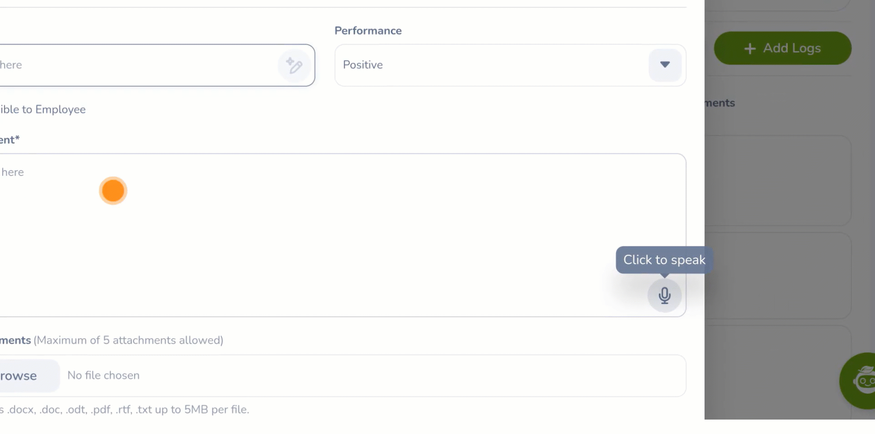
Task: Click the Attachments maximum allowed label
Action: point(128,340)
